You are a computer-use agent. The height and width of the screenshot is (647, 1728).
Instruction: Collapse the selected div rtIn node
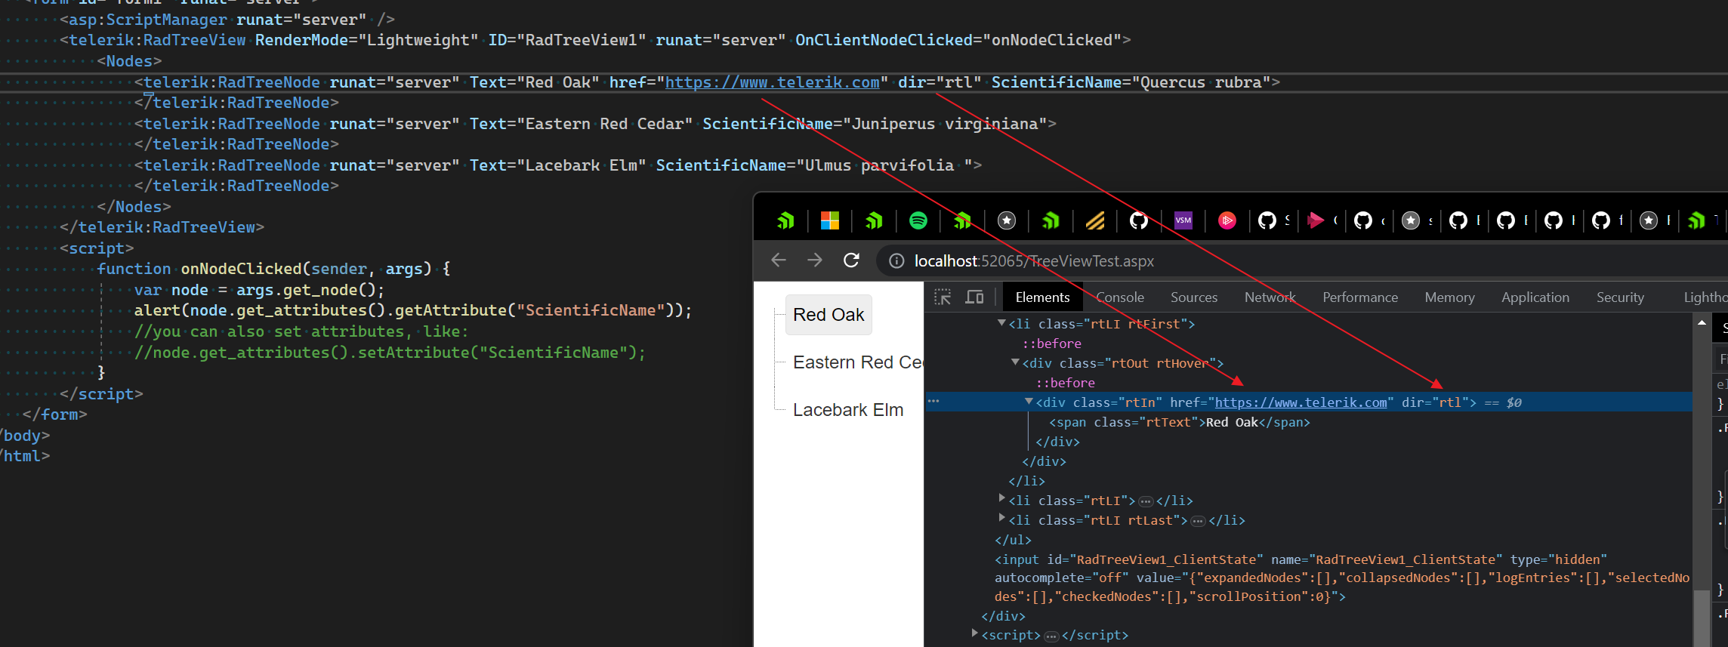point(1029,402)
